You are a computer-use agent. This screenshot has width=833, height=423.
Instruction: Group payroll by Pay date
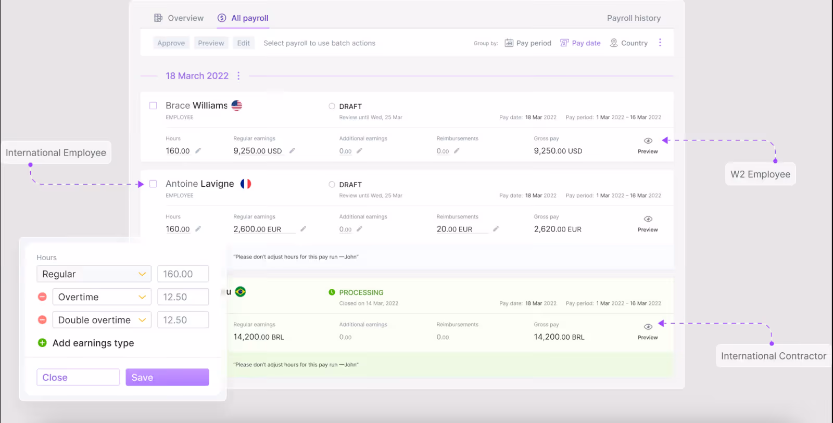[x=580, y=43]
